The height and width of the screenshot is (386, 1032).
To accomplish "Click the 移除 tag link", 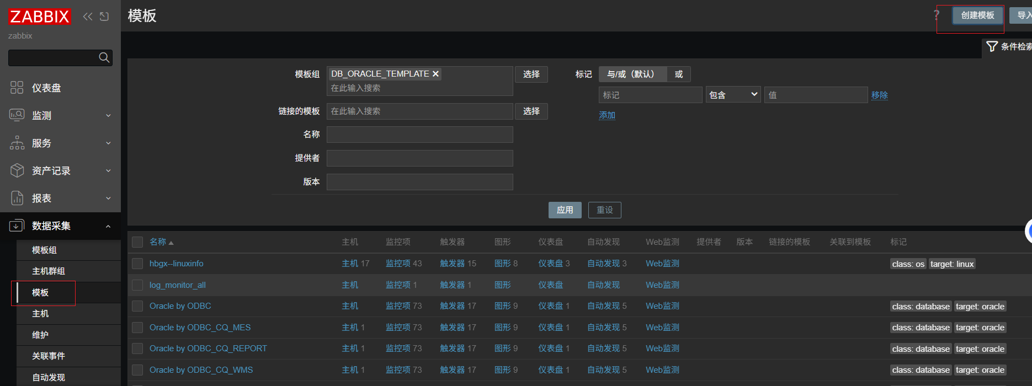I will click(x=880, y=95).
